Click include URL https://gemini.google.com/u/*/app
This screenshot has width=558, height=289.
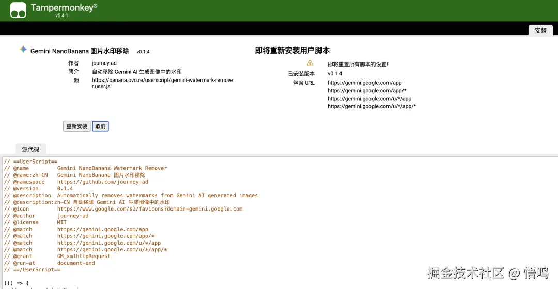(369, 99)
